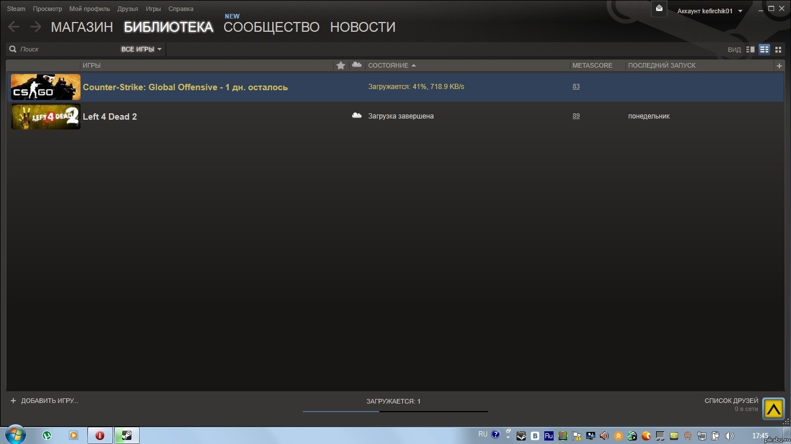This screenshot has width=791, height=444.
Task: Open the inbox envelope notifications
Action: (x=659, y=8)
